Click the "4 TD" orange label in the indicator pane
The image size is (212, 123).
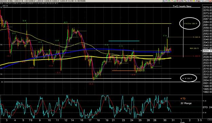[183, 99]
